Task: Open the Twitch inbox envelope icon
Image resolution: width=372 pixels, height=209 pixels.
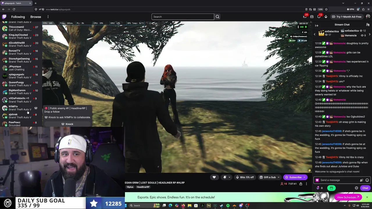Action: pos(312,17)
